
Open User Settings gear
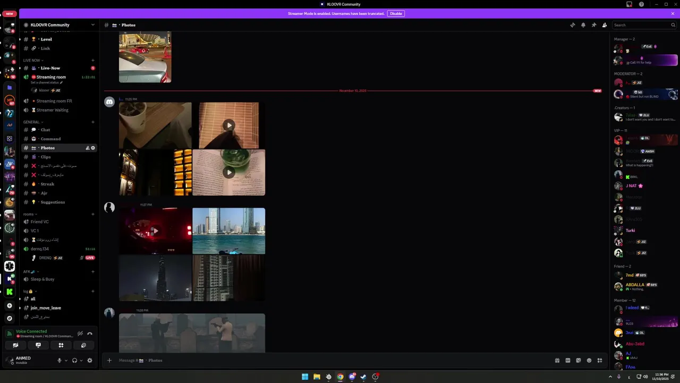coord(90,360)
